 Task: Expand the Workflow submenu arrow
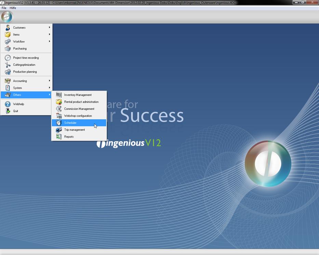coord(49,41)
